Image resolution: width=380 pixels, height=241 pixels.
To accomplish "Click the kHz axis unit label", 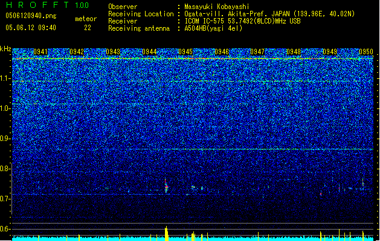I will pyautogui.click(x=5, y=49).
